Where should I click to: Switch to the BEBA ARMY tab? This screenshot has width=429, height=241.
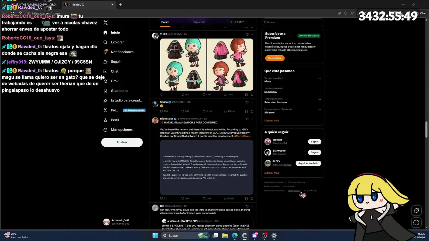click(237, 22)
